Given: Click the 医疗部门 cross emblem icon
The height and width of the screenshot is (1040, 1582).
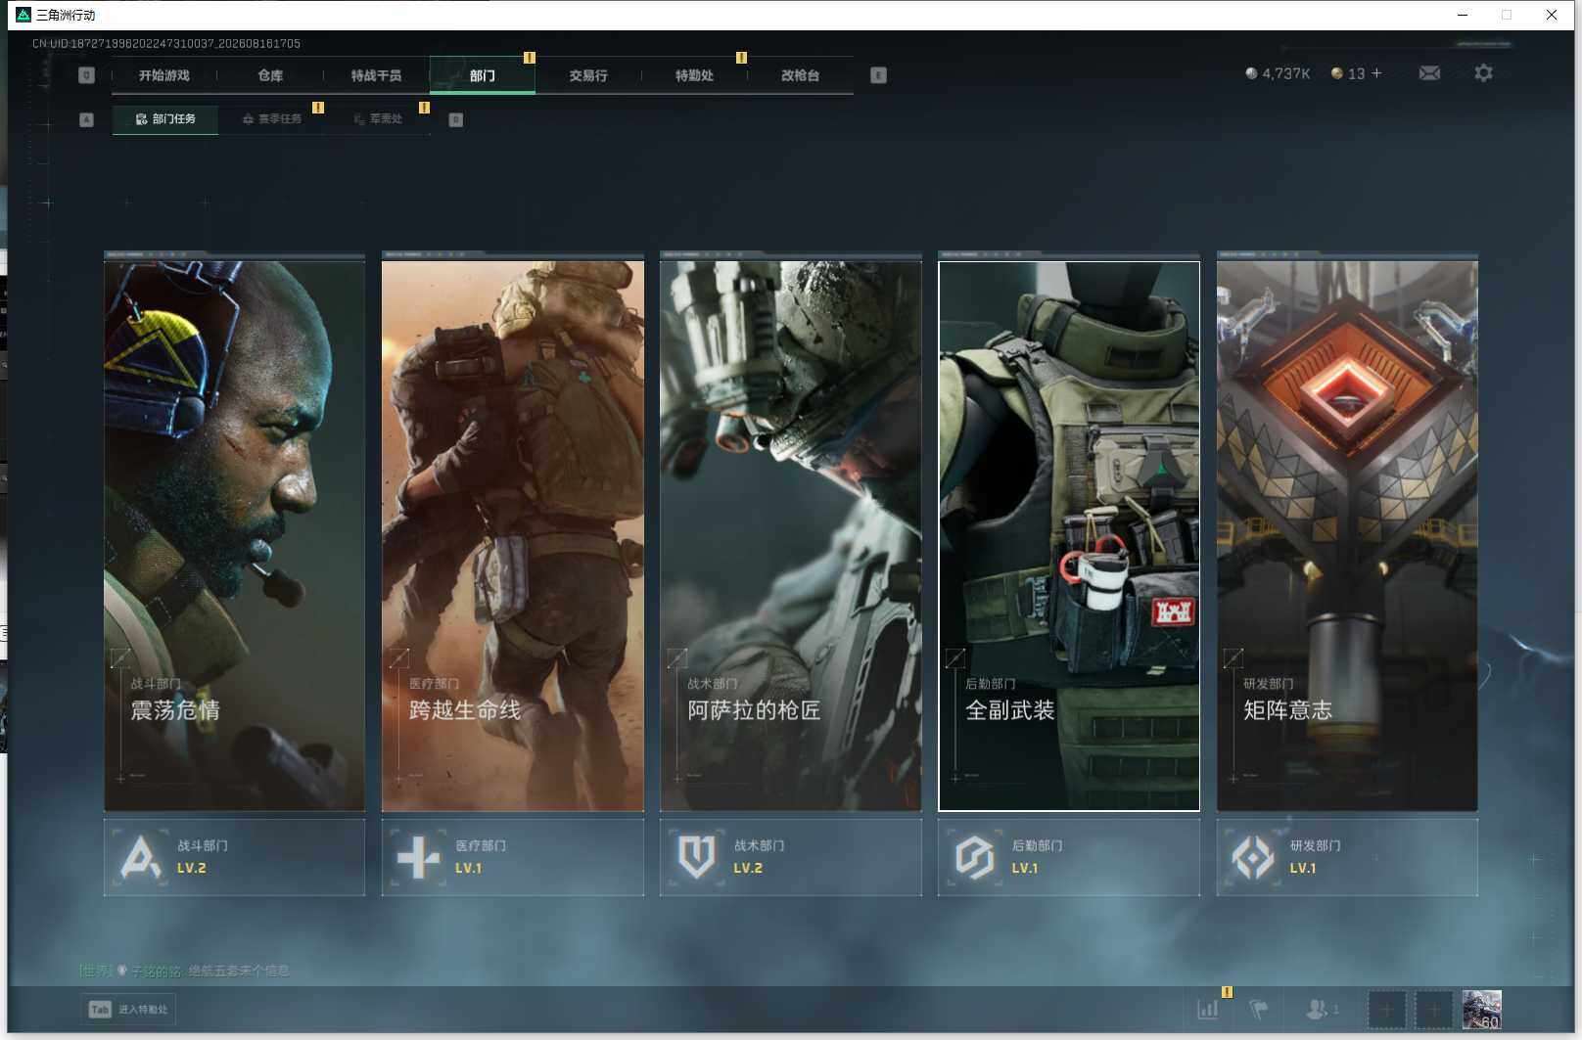Looking at the screenshot, I should 418,857.
